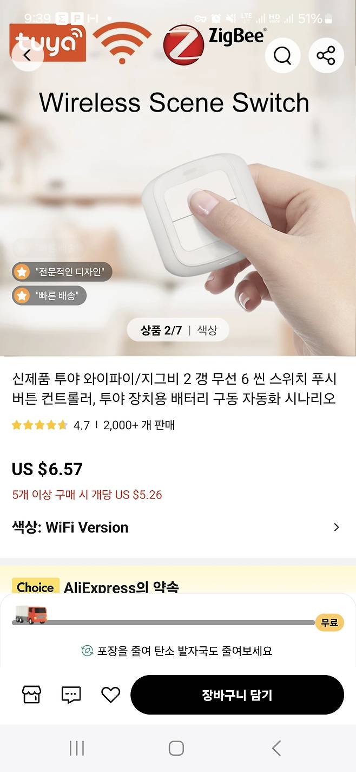Tap the Android system back button
Viewport: 356px width, 772px height.
point(276,748)
